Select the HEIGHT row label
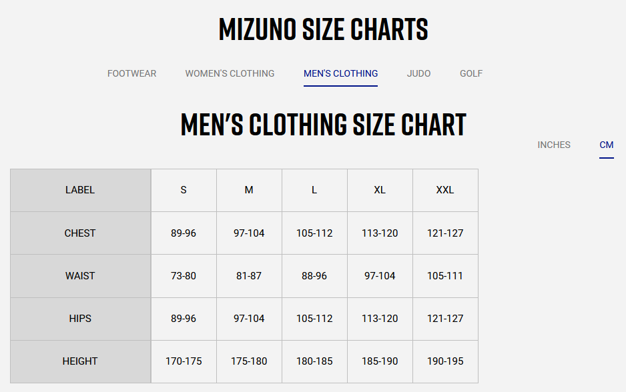The image size is (626, 392). [80, 361]
